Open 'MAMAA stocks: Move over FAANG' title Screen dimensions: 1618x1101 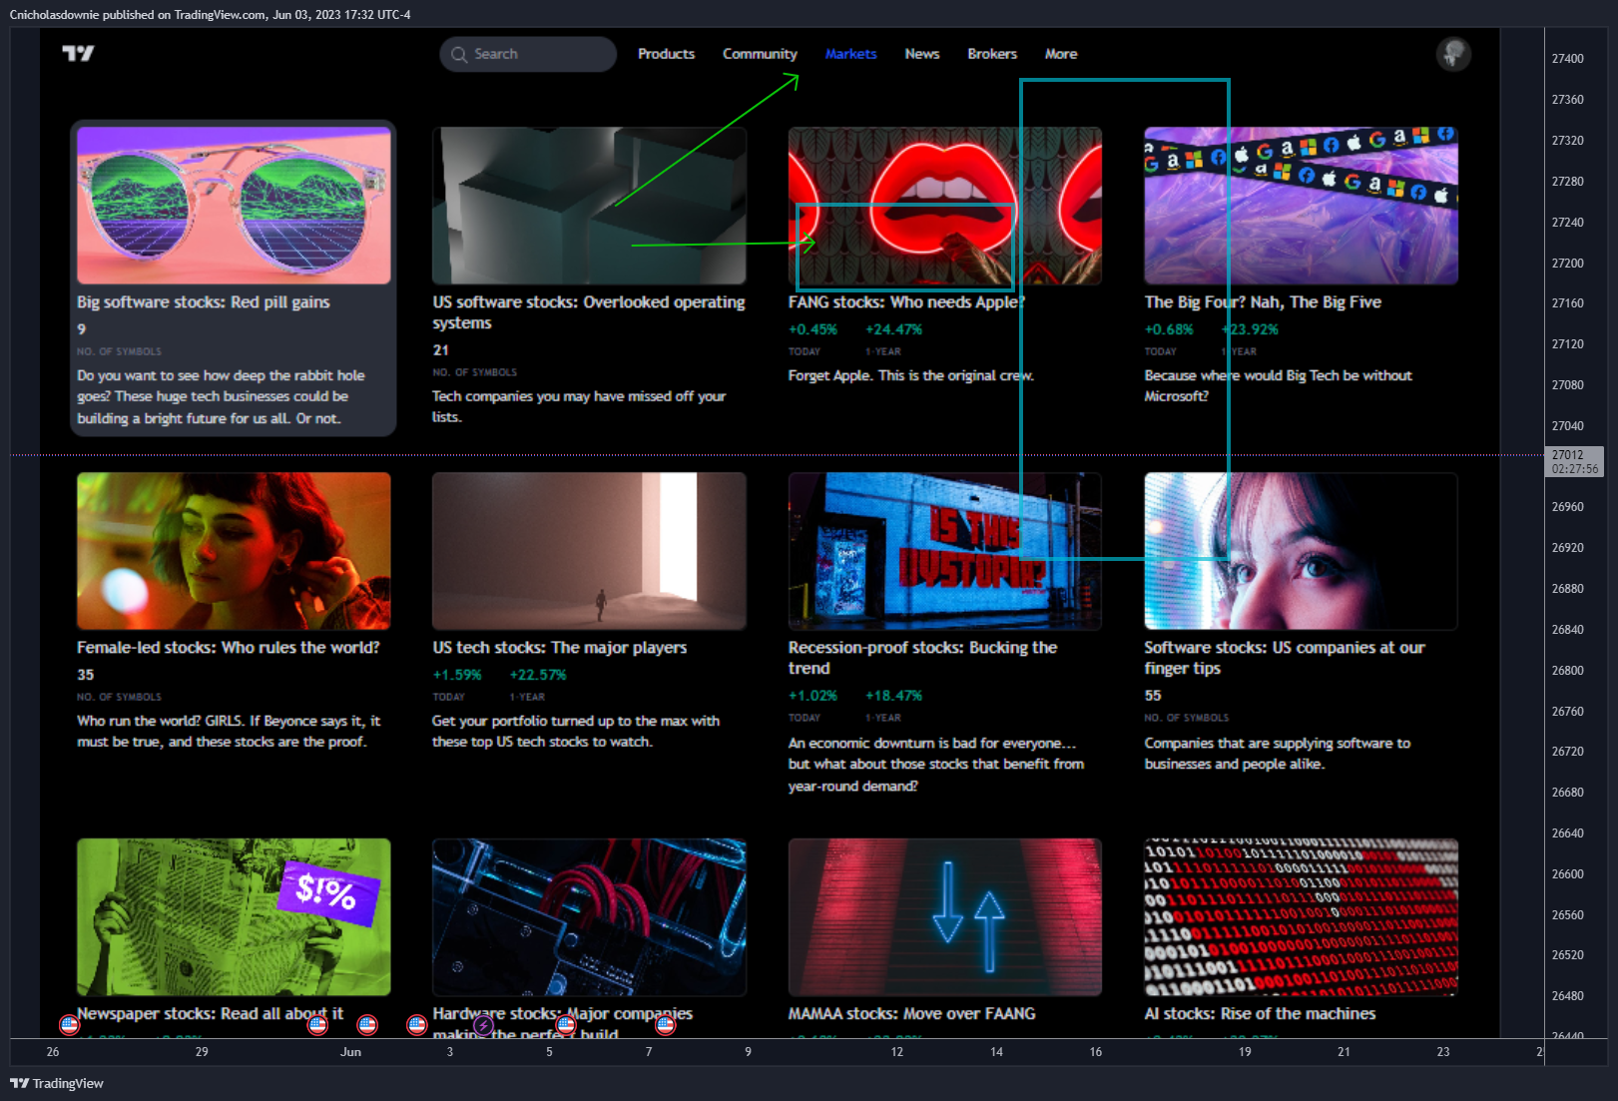coord(912,1014)
